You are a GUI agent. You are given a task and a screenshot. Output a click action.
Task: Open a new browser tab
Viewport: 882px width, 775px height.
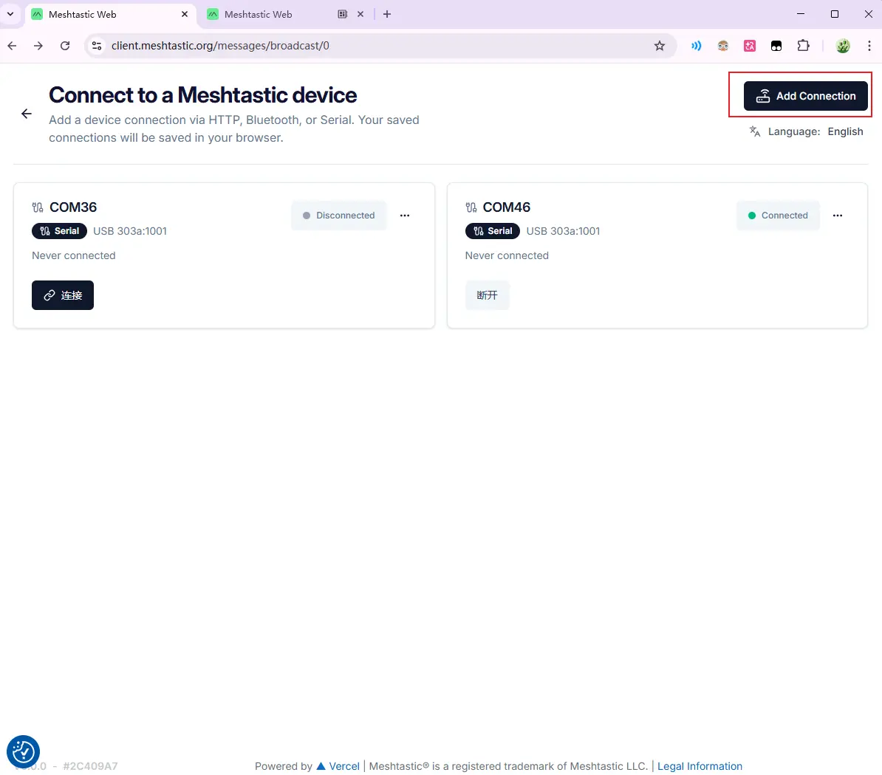point(387,14)
